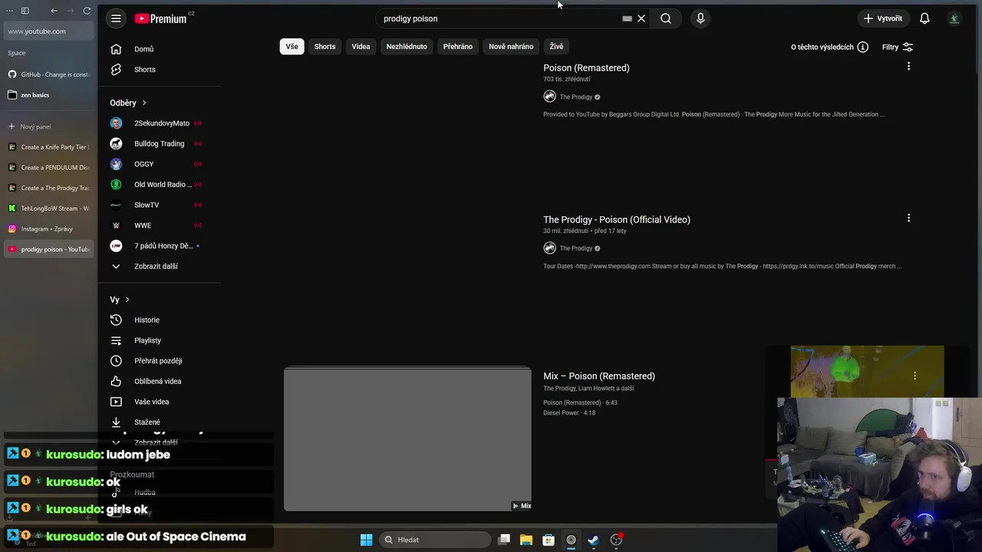Click the keyboard icon in the search box

[627, 18]
